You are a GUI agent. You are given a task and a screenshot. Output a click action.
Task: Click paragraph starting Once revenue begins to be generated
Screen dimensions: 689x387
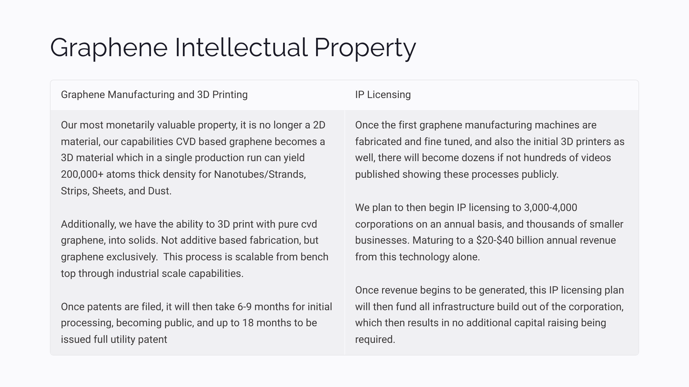tap(489, 315)
